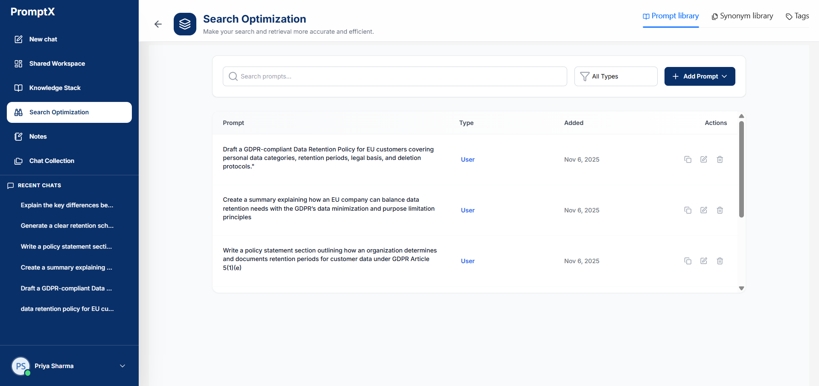The image size is (819, 386).
Task: Switch to the Synonym library tab
Action: [742, 16]
